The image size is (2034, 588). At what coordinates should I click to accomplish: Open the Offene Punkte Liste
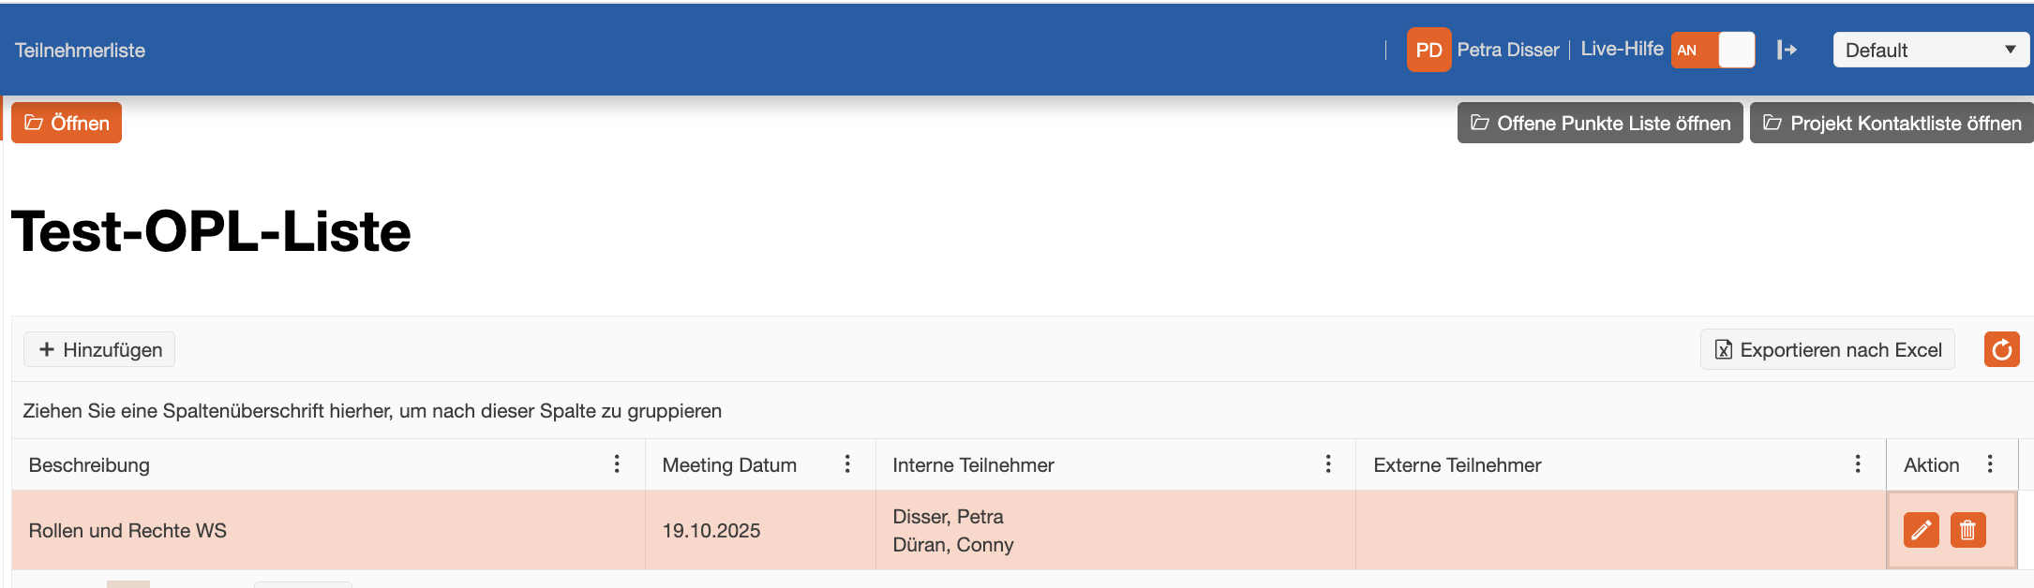1599,123
